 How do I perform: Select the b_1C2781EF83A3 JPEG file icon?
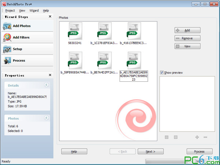pos(105,31)
